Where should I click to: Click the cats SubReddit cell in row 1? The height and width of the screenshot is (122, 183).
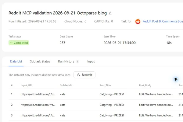(x=63, y=94)
